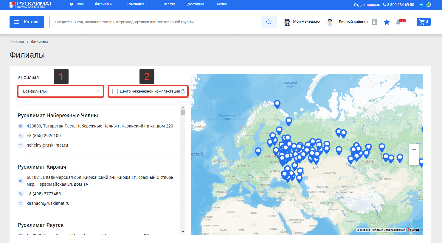Select Русклимат Киржач heading

click(x=42, y=167)
